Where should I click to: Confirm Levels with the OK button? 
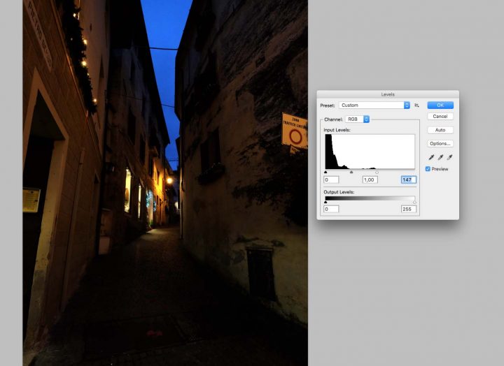pyautogui.click(x=440, y=105)
